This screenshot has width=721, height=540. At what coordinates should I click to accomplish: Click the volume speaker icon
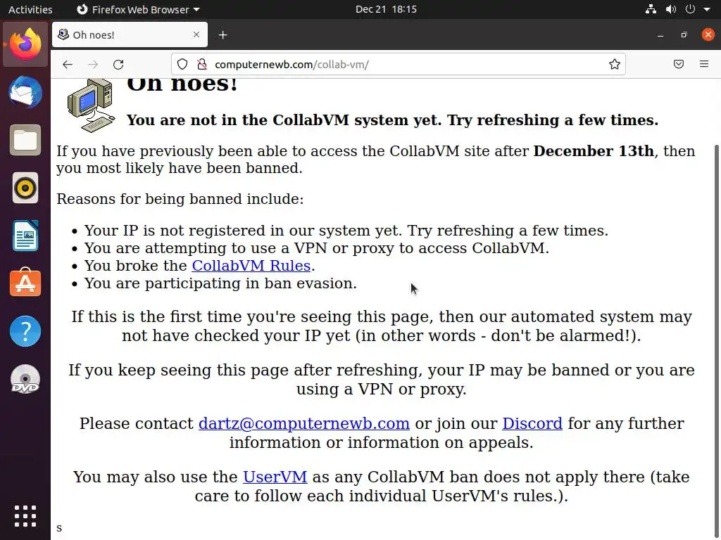(x=671, y=9)
